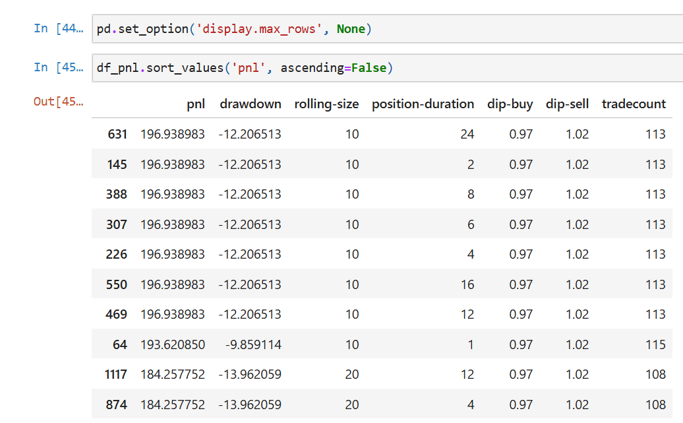The image size is (683, 423).
Task: Click row index 874
Action: point(117,405)
